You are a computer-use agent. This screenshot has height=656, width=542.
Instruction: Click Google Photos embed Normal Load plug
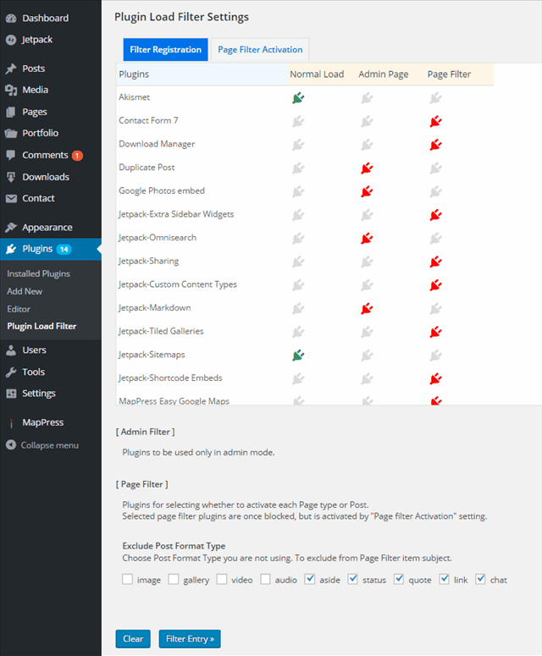298,192
